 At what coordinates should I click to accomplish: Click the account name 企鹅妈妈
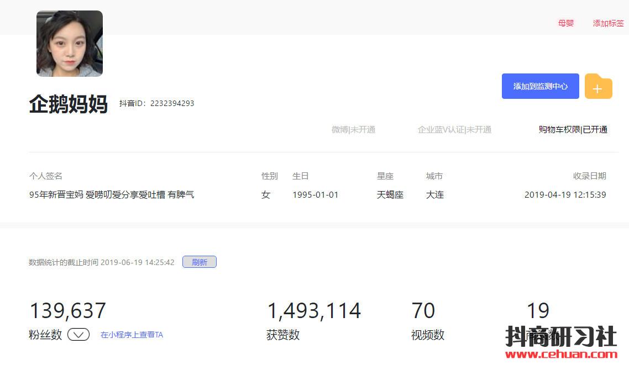69,104
